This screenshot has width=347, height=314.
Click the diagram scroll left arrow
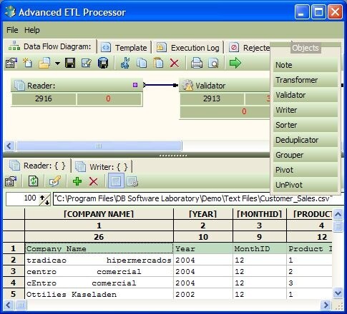pos(9,146)
